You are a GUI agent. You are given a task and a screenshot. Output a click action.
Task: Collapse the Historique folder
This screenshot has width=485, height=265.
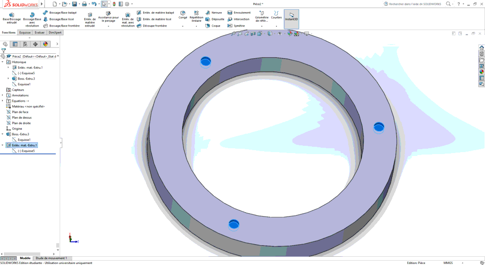[3, 62]
